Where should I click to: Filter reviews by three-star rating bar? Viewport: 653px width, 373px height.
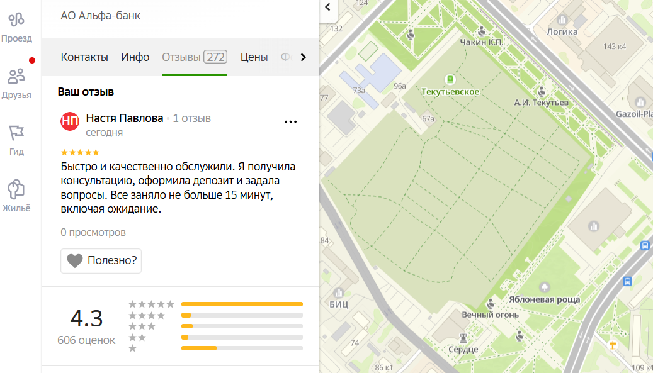[x=242, y=326]
